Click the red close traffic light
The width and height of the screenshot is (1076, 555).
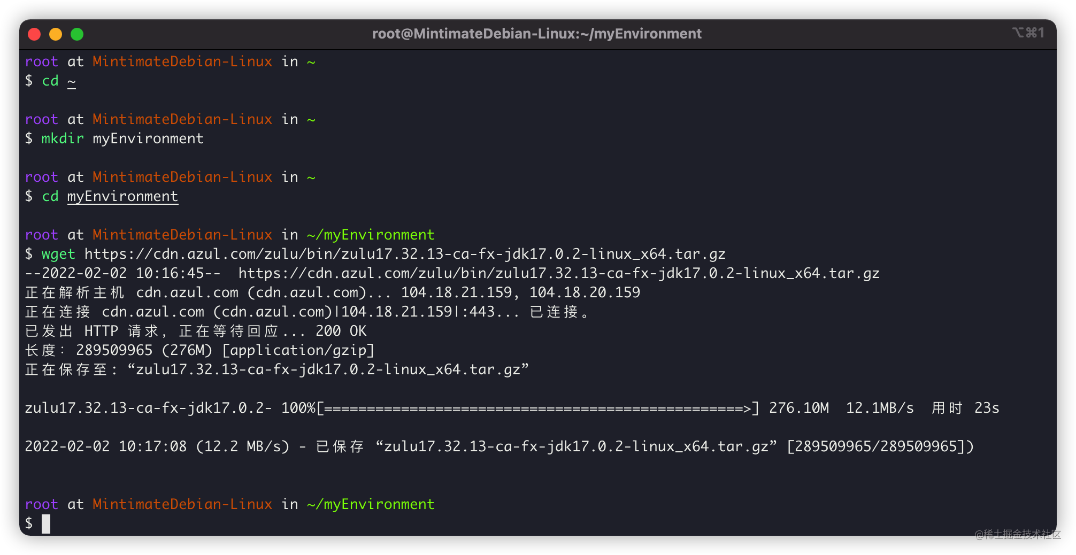(34, 34)
